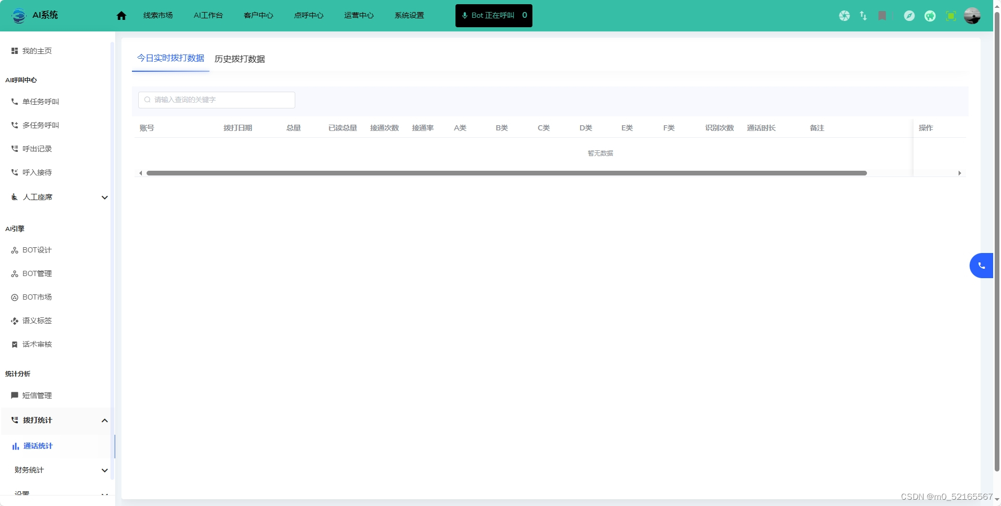Click the table scrollbar left arrow
The height and width of the screenshot is (506, 1001).
[x=140, y=173]
